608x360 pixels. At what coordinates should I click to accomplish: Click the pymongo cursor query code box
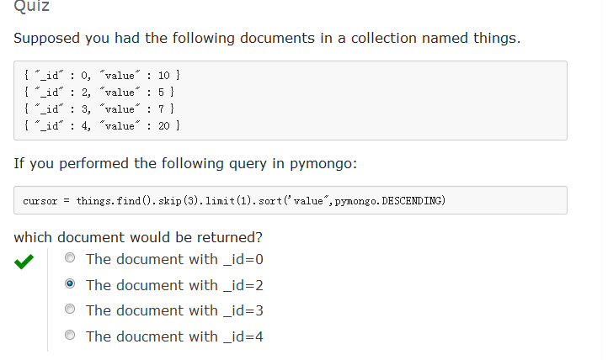[290, 201]
